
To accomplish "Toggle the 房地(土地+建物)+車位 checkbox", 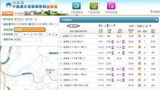I will [x=30, y=24].
